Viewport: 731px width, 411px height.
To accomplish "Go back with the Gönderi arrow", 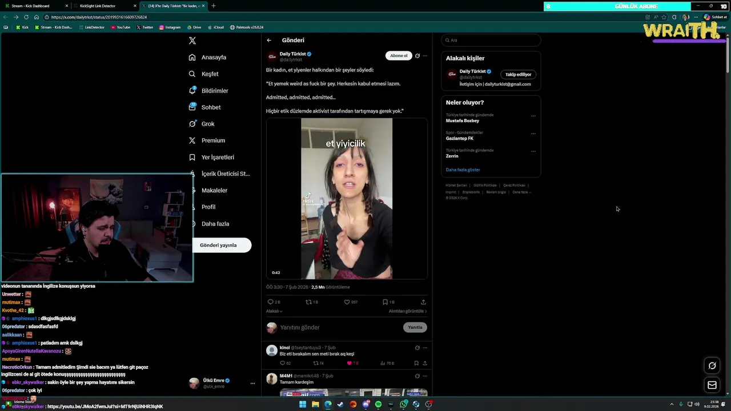I will click(269, 41).
